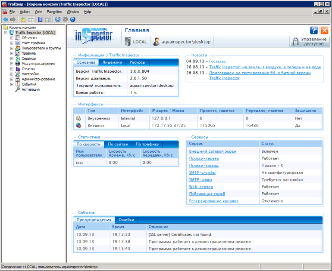The height and width of the screenshot is (271, 332).
Task: Click the blue Back arrow in toolbar
Action: click(6, 19)
